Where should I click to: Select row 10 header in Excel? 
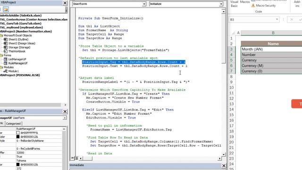pos(231,87)
